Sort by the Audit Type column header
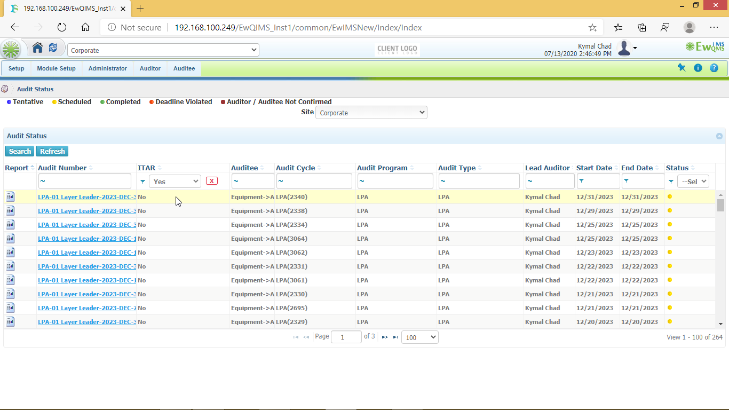 tap(457, 168)
